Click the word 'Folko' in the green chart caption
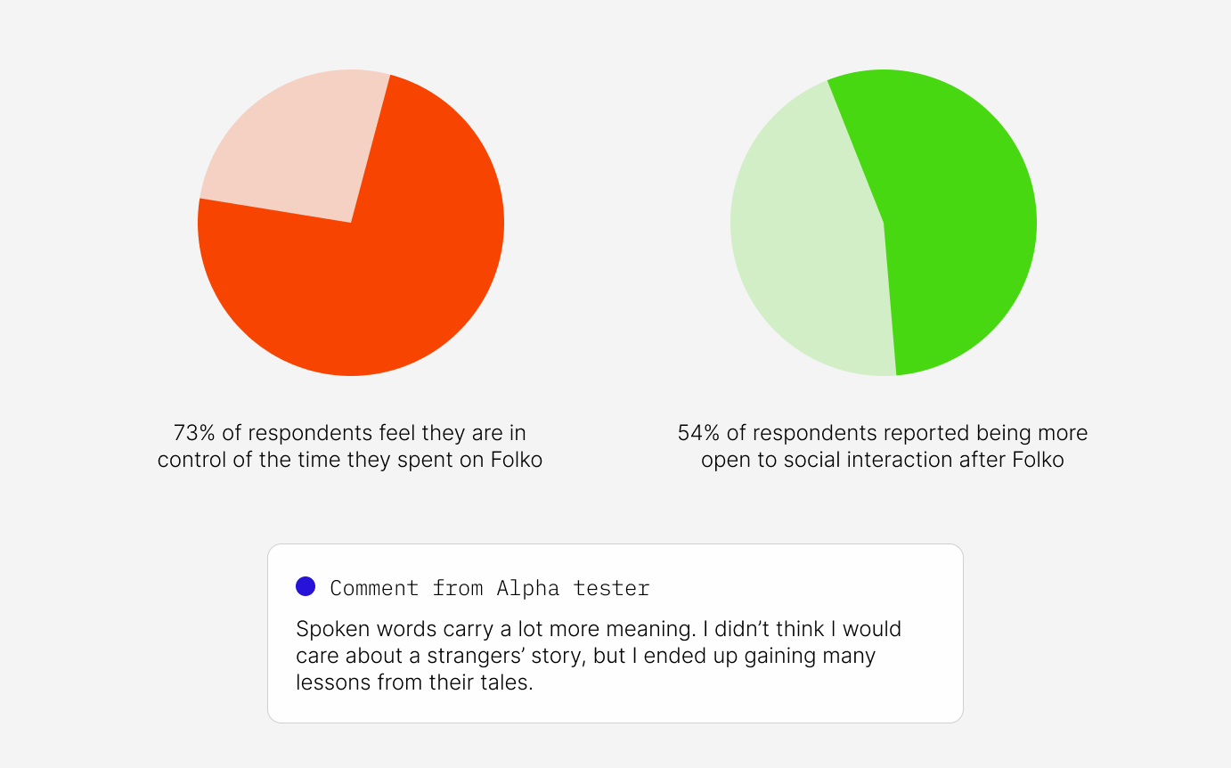Viewport: 1231px width, 768px height. 1039,461
